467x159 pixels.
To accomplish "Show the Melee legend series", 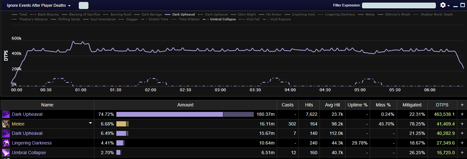I will [366, 15].
